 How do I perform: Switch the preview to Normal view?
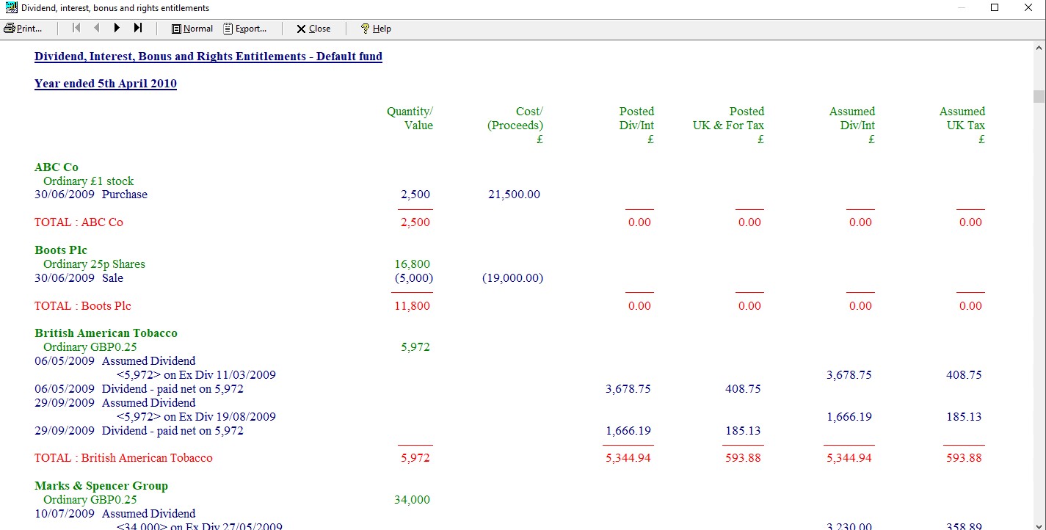192,29
